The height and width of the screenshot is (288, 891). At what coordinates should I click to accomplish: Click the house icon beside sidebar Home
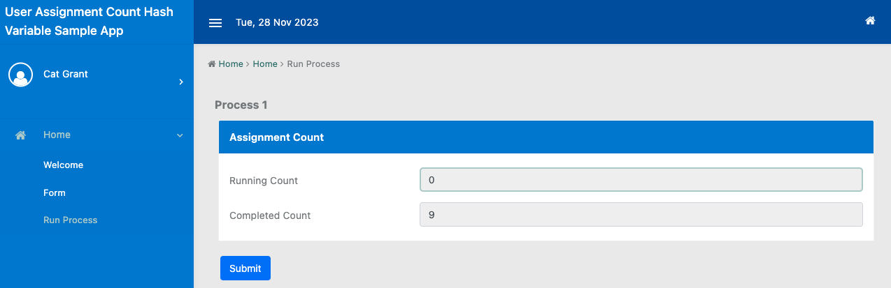pyautogui.click(x=21, y=135)
